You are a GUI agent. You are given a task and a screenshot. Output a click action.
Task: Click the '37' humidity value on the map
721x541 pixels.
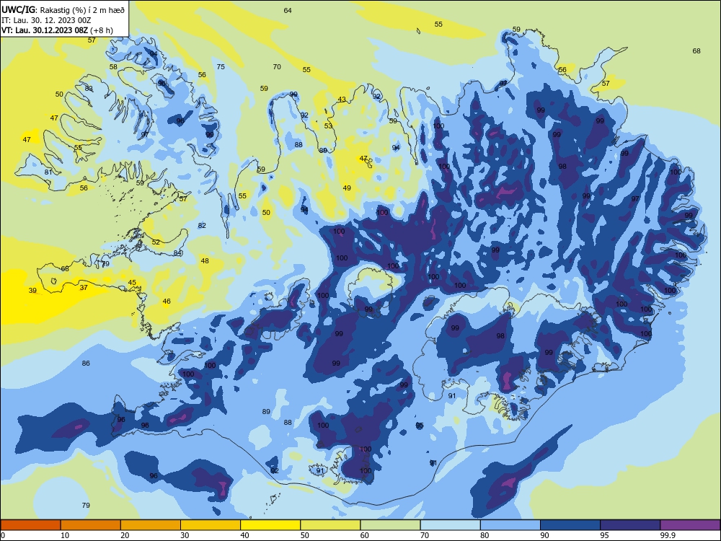84,288
